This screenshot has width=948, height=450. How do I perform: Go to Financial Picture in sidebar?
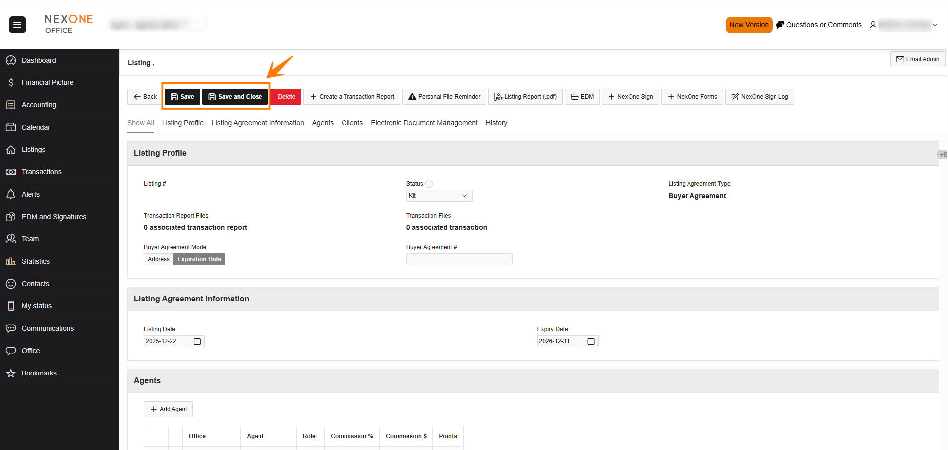coord(47,82)
